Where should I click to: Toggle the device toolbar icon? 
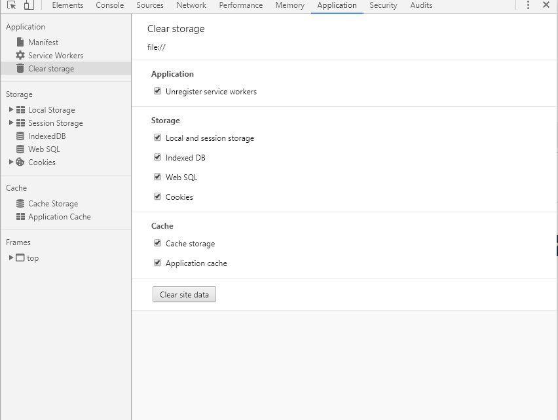click(x=29, y=5)
